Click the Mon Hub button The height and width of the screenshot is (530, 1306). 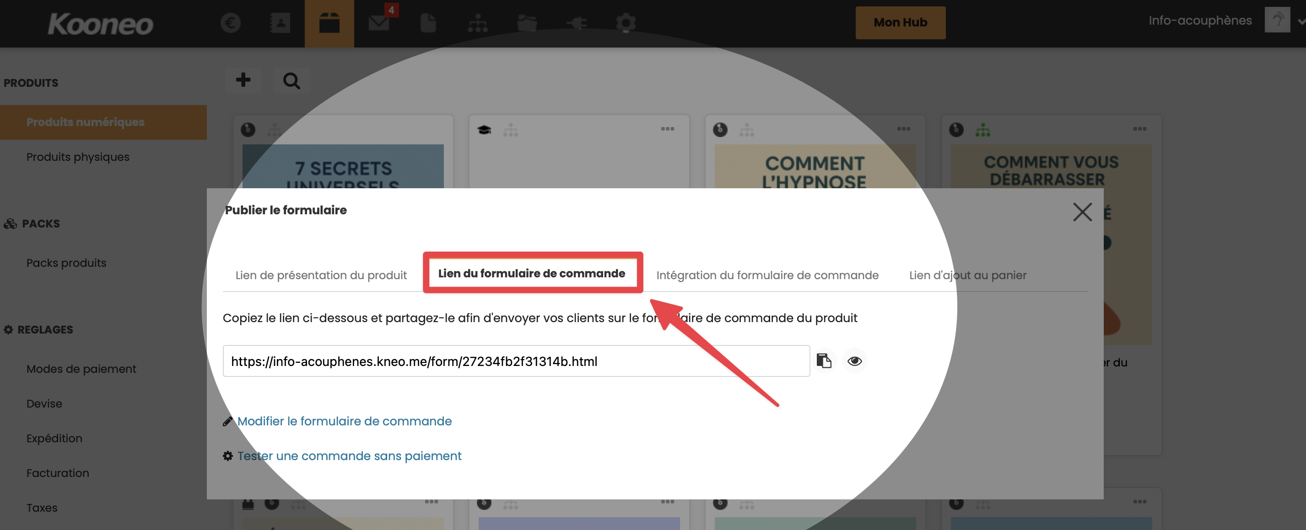901,23
